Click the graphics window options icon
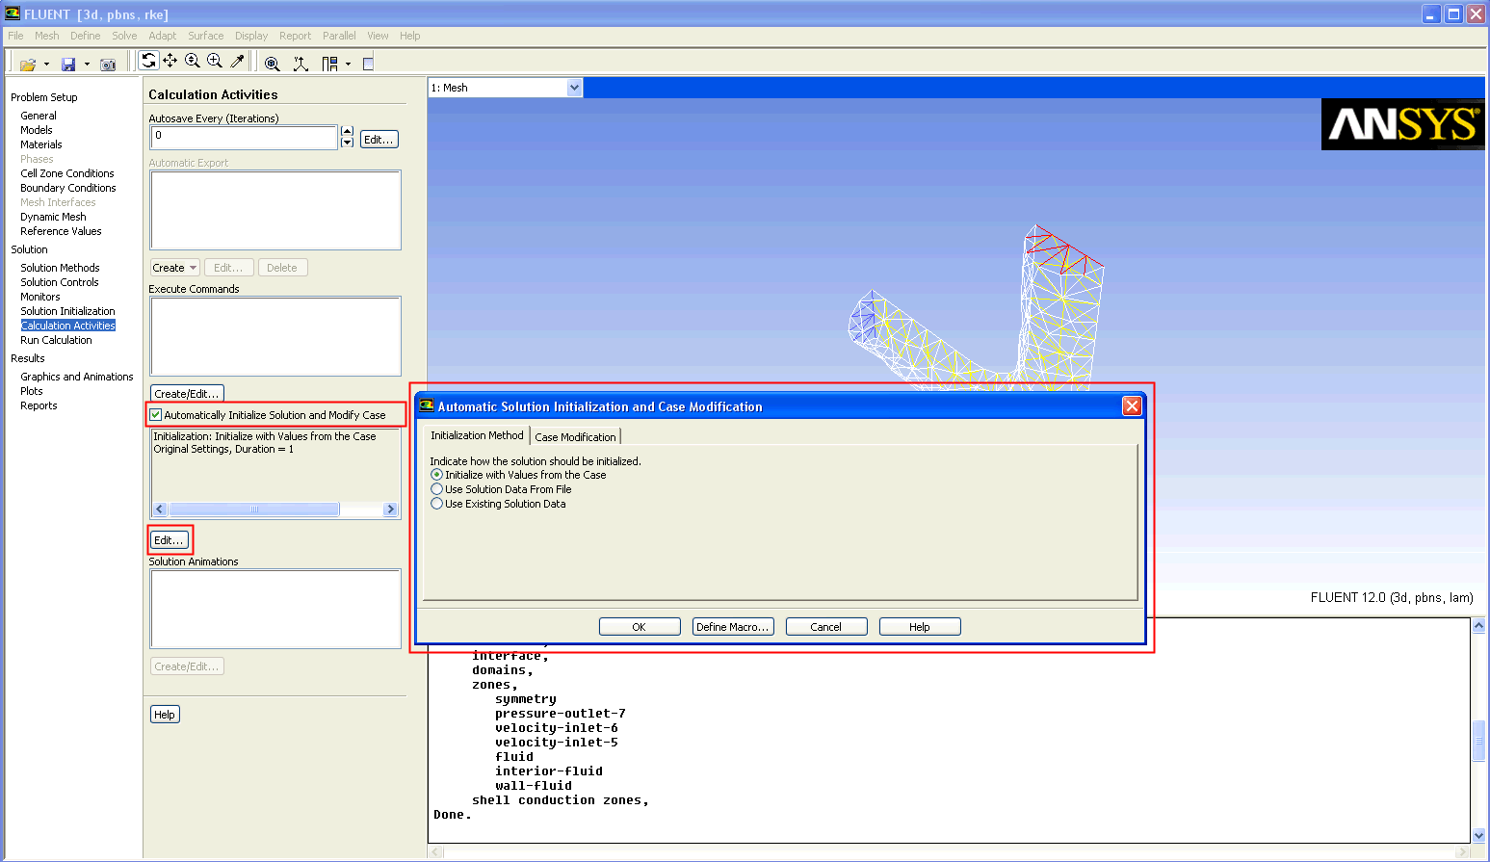The height and width of the screenshot is (862, 1490). point(368,64)
